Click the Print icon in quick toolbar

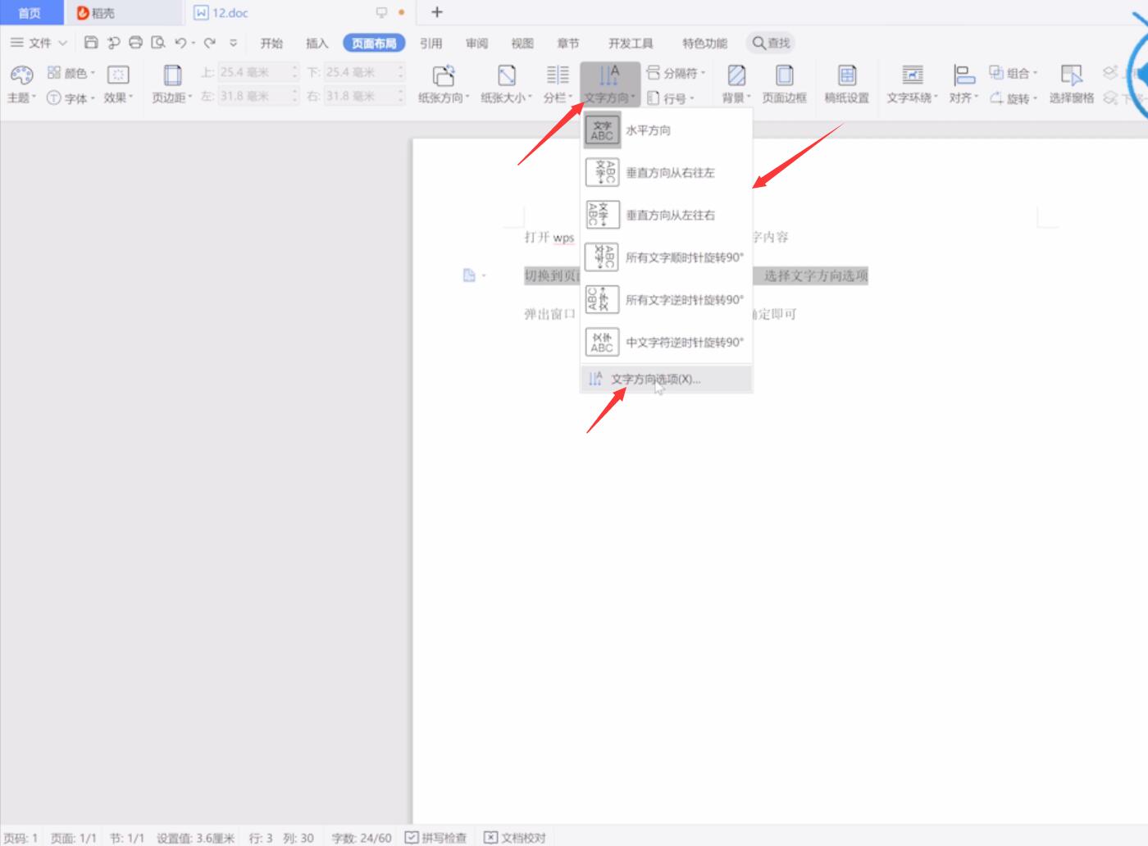coord(136,43)
